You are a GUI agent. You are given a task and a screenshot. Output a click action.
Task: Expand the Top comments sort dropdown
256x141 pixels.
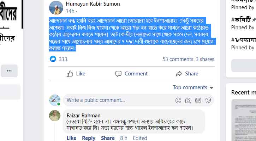click(193, 87)
